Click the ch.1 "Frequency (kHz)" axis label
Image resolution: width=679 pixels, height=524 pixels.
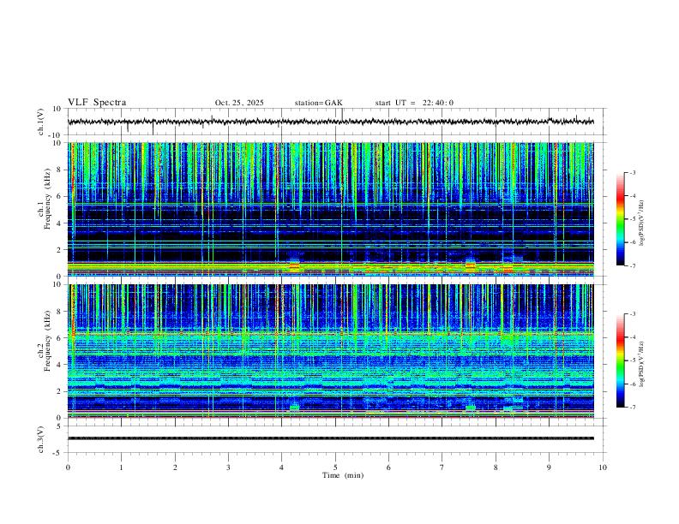pyautogui.click(x=48, y=199)
